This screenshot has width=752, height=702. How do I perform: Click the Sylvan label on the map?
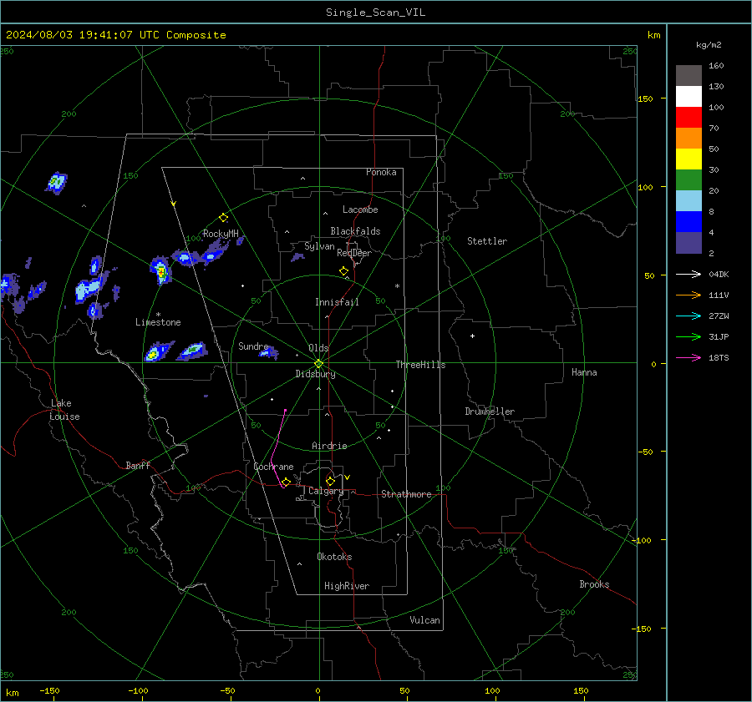click(x=319, y=246)
